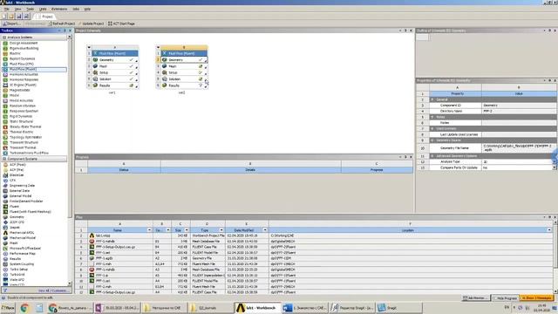Collapse the General section in Properties
Image resolution: width=558 pixels, height=314 pixels.
tap(432, 99)
